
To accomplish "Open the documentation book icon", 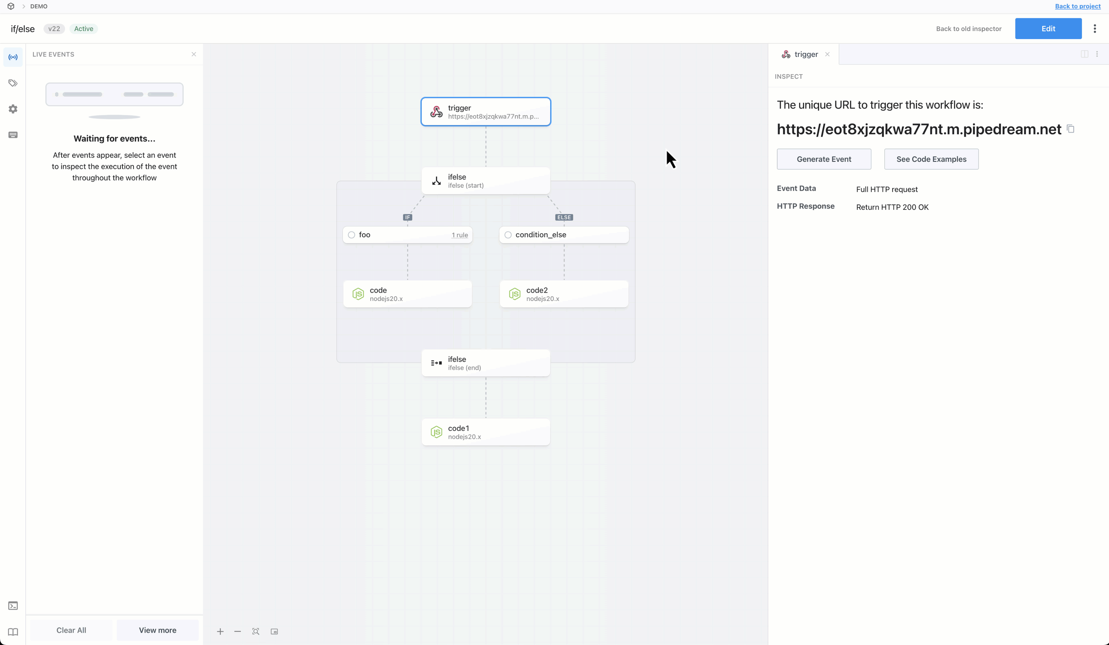I will [x=13, y=632].
